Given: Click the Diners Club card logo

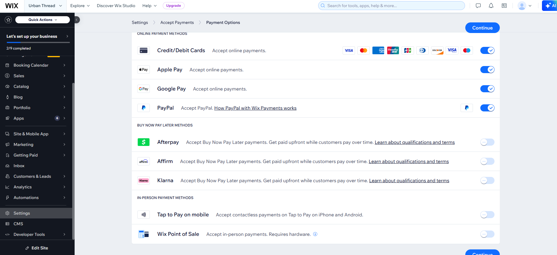Looking at the screenshot, I should (423, 50).
